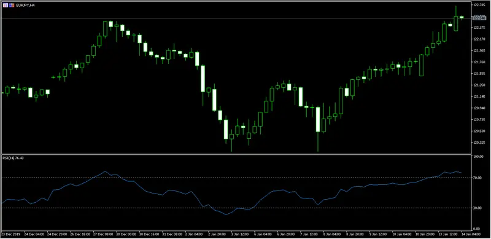The image size is (491, 239).
Task: Click the RSI 30.00 oversold level label
Action: (x=478, y=208)
